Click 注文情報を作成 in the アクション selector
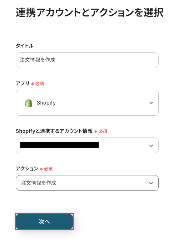Image resolution: width=174 pixels, height=242 pixels. tap(39, 183)
